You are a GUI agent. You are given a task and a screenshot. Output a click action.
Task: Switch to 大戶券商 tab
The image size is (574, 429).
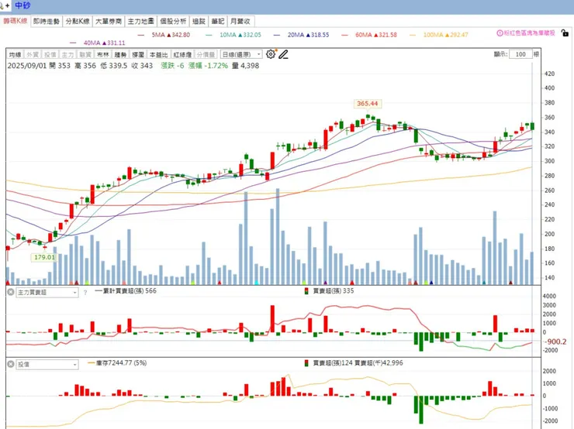coord(109,21)
